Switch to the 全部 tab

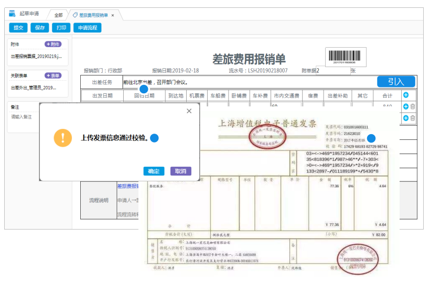pos(58,15)
